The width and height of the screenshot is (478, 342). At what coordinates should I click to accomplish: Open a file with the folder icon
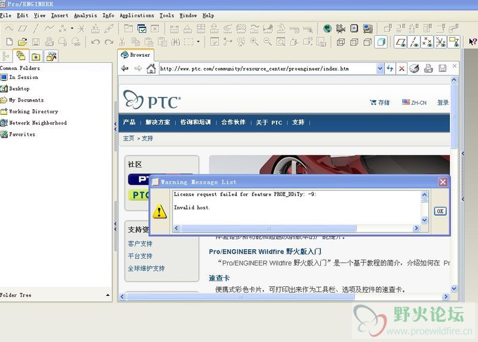pyautogui.click(x=22, y=41)
